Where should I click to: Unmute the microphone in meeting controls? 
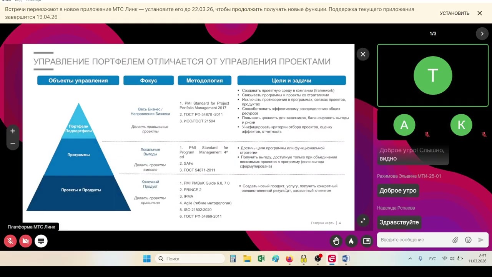(10, 241)
